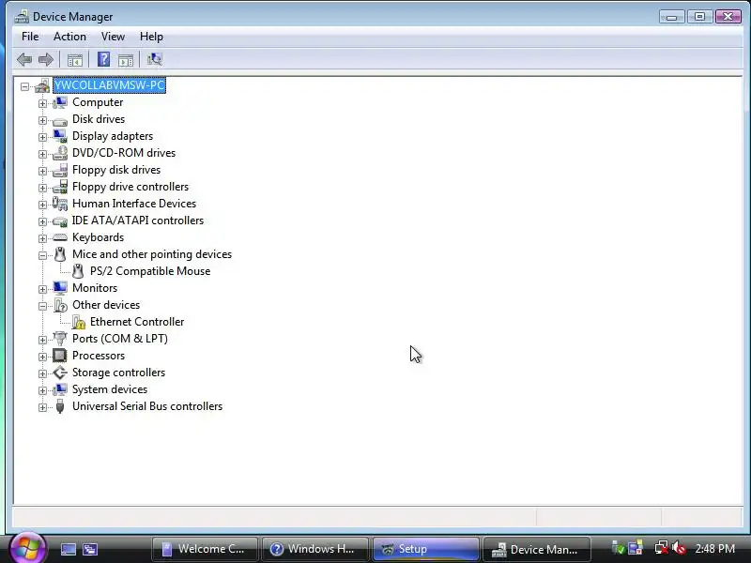Click the action pane toolbar icon
Viewport: 751px width, 563px height.
[x=126, y=60]
